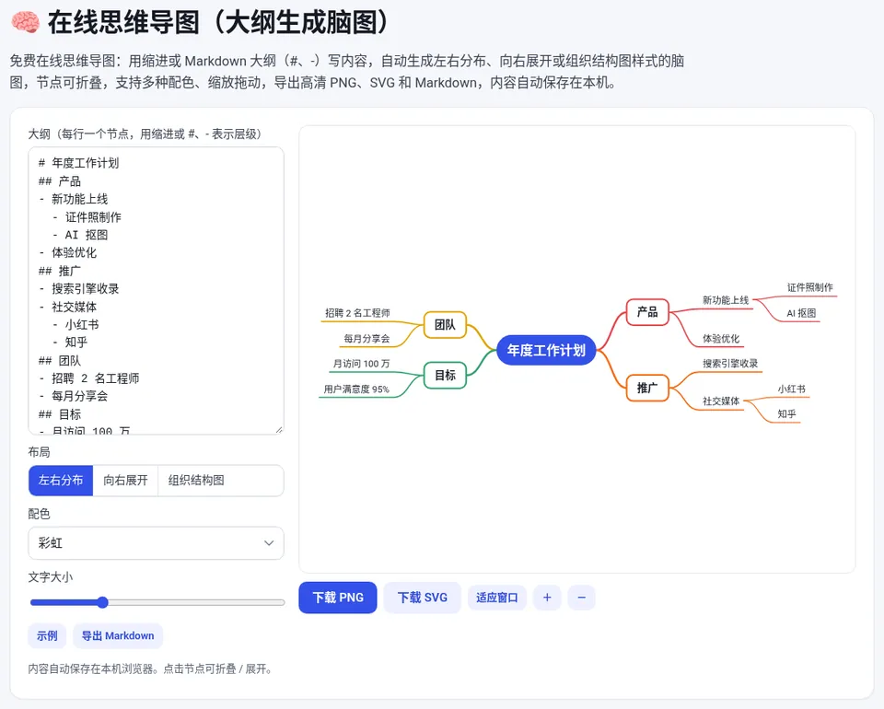This screenshot has width=884, height=709.
Task: Click inside the outline text area
Action: [157, 290]
